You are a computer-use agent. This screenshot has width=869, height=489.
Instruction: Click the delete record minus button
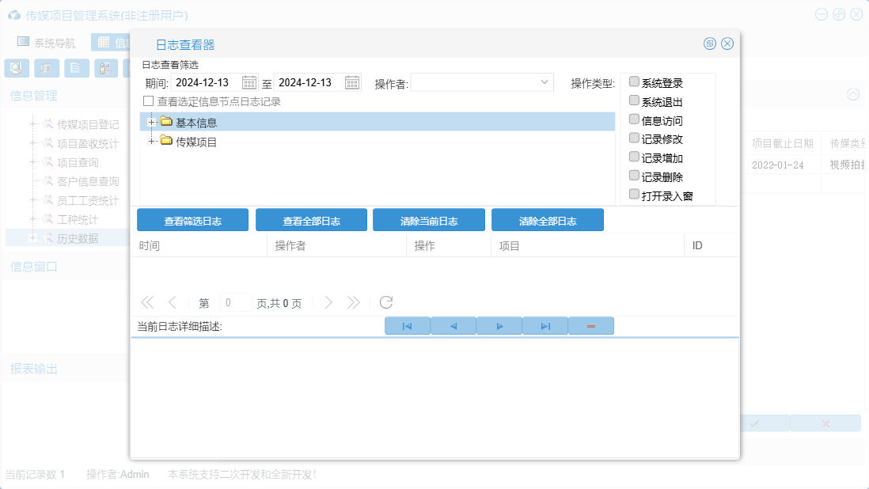click(x=590, y=326)
